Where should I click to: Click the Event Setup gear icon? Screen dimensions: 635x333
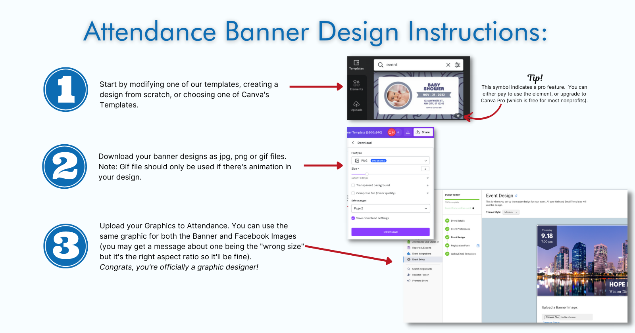(409, 260)
